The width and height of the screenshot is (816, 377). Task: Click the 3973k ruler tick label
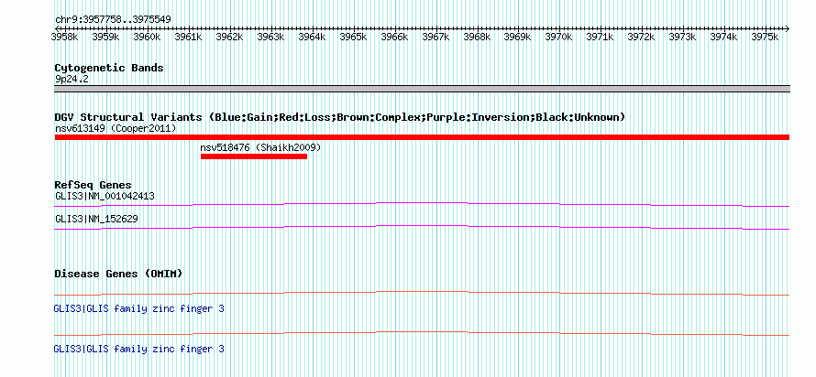pyautogui.click(x=682, y=38)
